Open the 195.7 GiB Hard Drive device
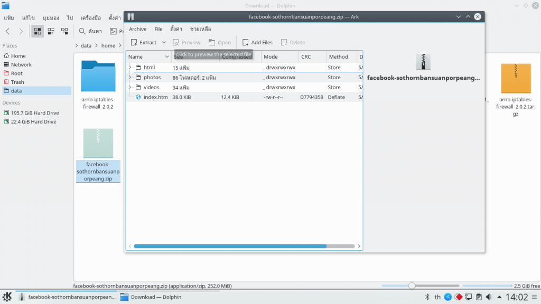The width and height of the screenshot is (541, 304). pyautogui.click(x=36, y=113)
